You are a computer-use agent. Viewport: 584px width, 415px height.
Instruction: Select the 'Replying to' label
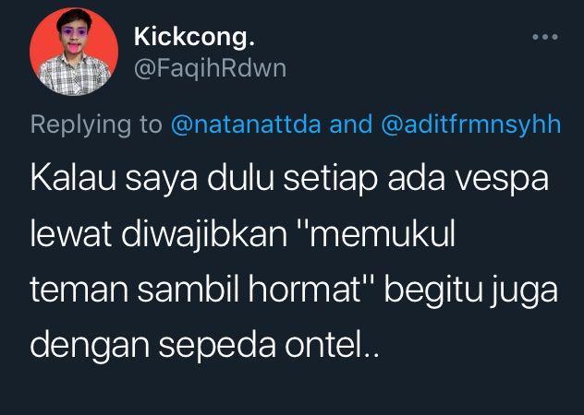tap(96, 125)
